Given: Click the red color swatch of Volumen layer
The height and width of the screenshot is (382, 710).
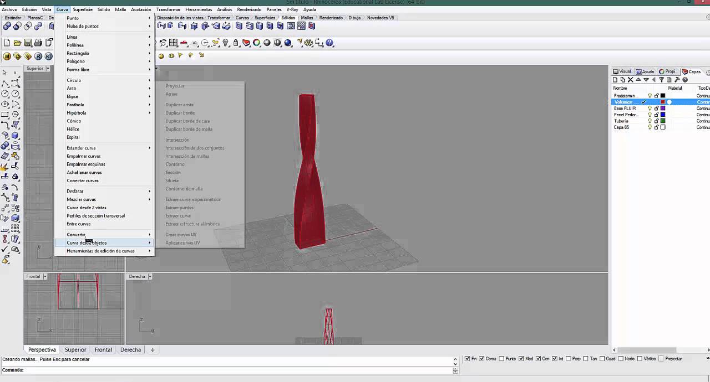Looking at the screenshot, I should [x=663, y=102].
